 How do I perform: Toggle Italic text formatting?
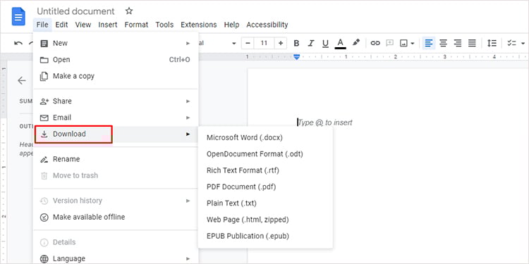pos(311,43)
